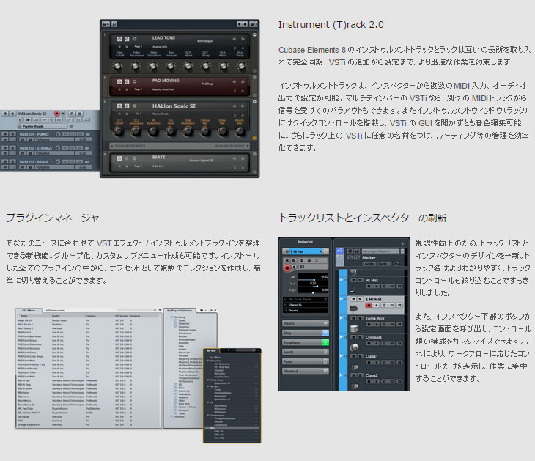Open the Strip section in Inspector
Viewport: 535px width, 461px height.
(x=306, y=333)
